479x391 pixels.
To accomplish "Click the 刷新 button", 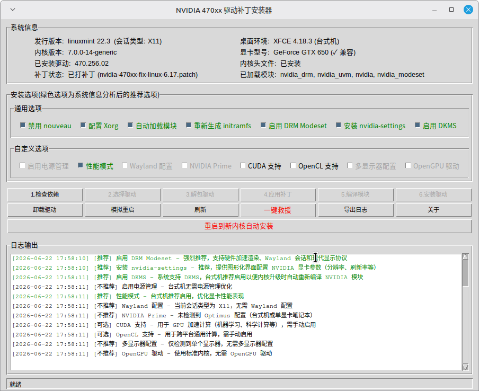I will 200,210.
